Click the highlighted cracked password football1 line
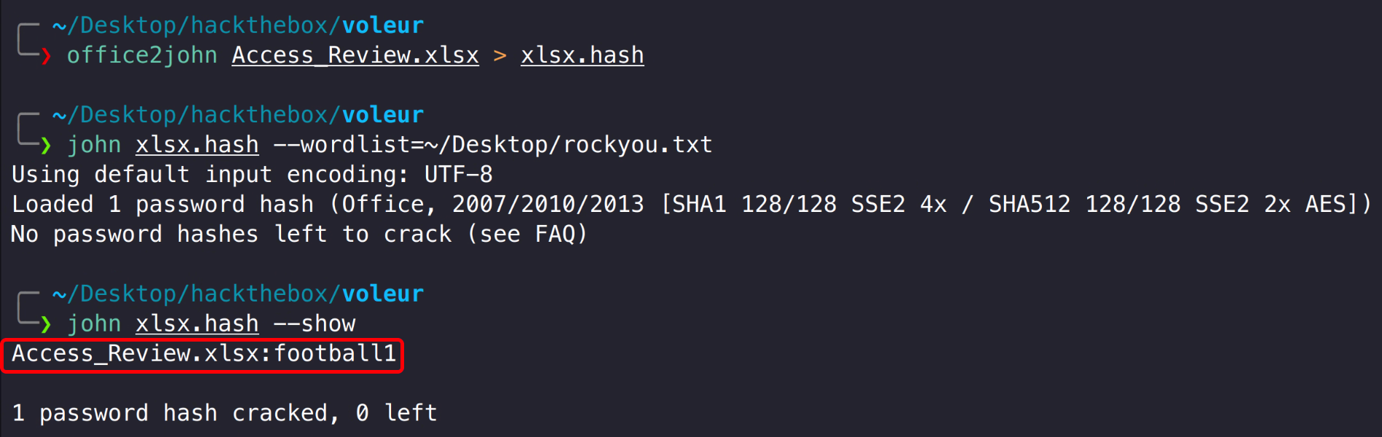Screen dimensions: 1382x437 [x=204, y=354]
